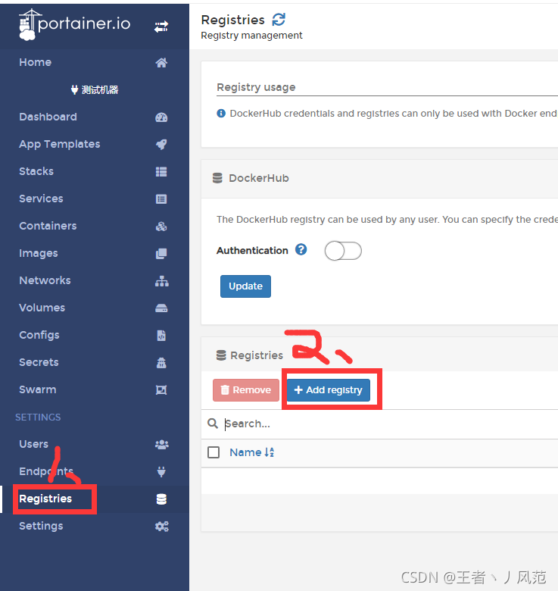Screen dimensions: 558x591
Task: Go to App Templates
Action: coord(60,144)
